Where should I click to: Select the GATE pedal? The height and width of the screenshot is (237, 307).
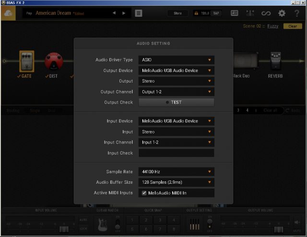click(x=27, y=61)
